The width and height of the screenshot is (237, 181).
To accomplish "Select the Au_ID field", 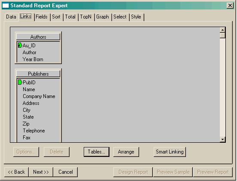I will 29,46.
